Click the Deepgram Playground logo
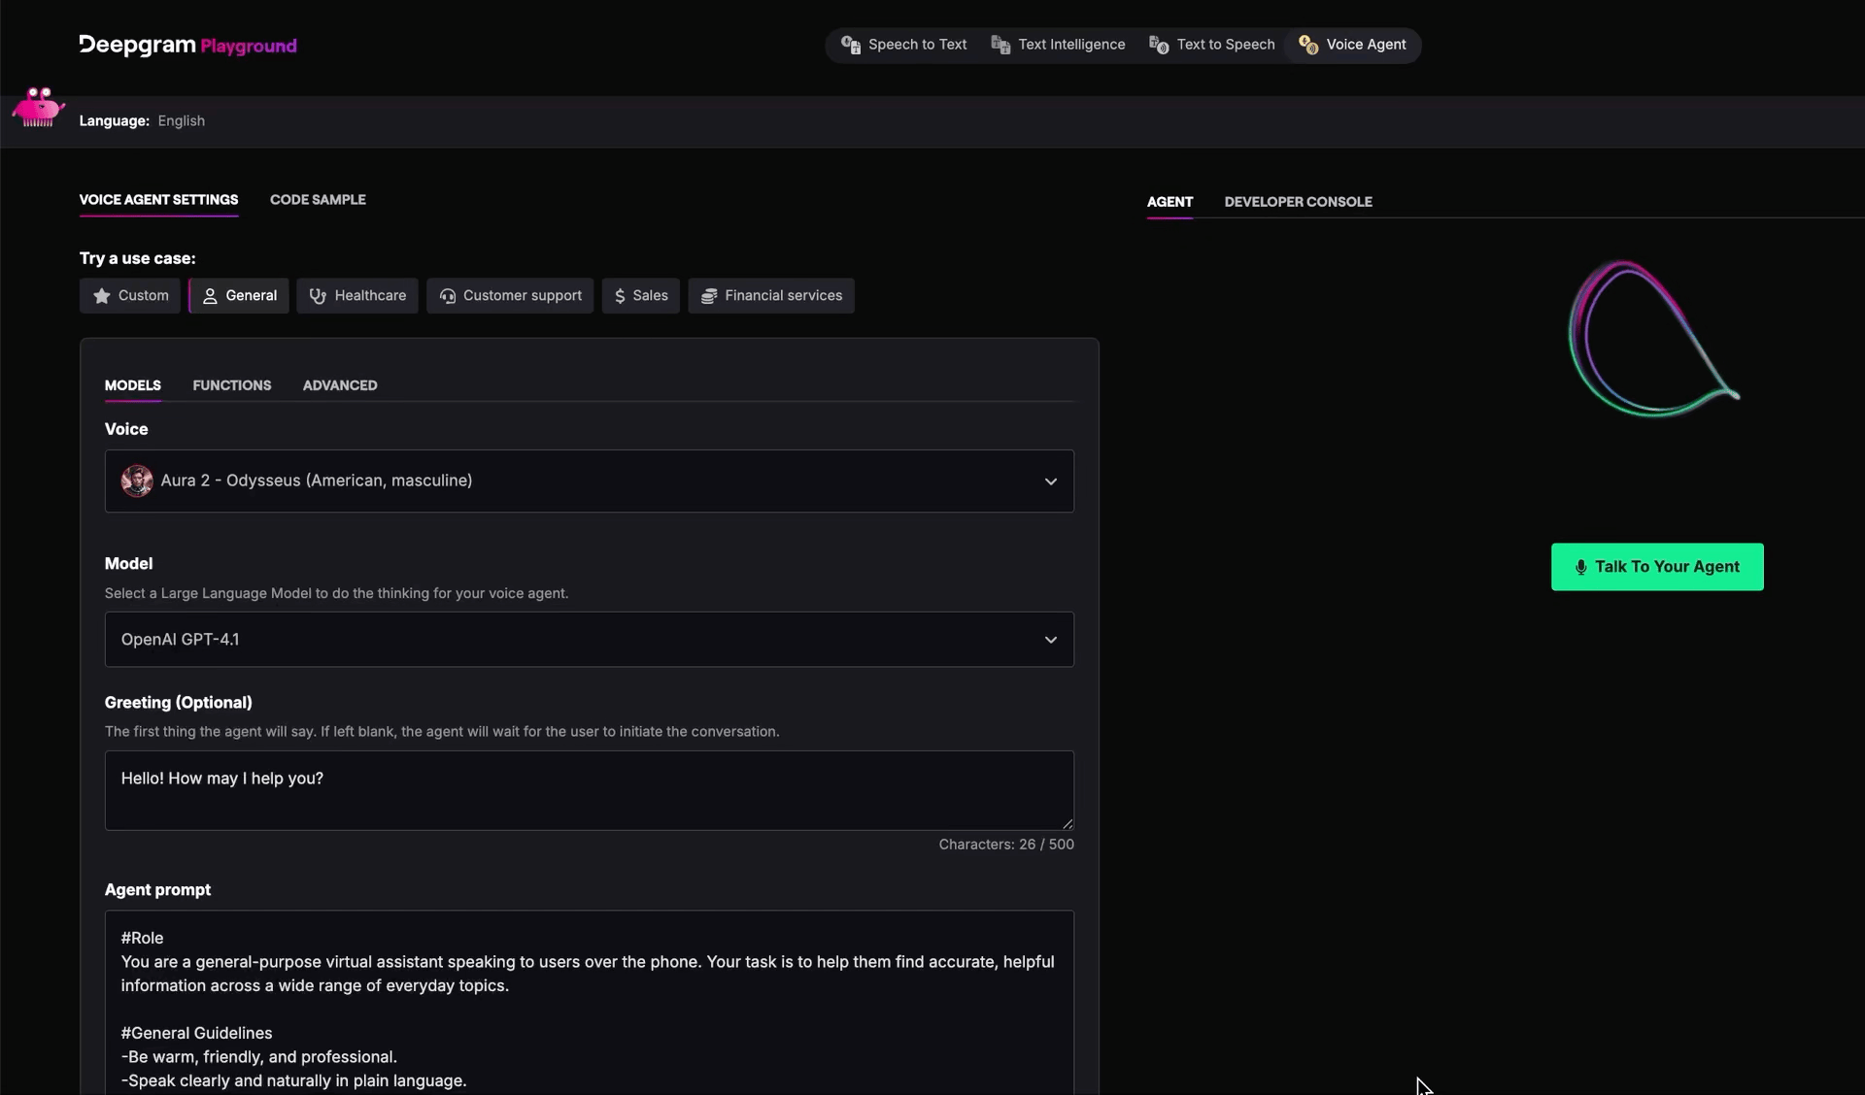1865x1095 pixels. click(187, 46)
